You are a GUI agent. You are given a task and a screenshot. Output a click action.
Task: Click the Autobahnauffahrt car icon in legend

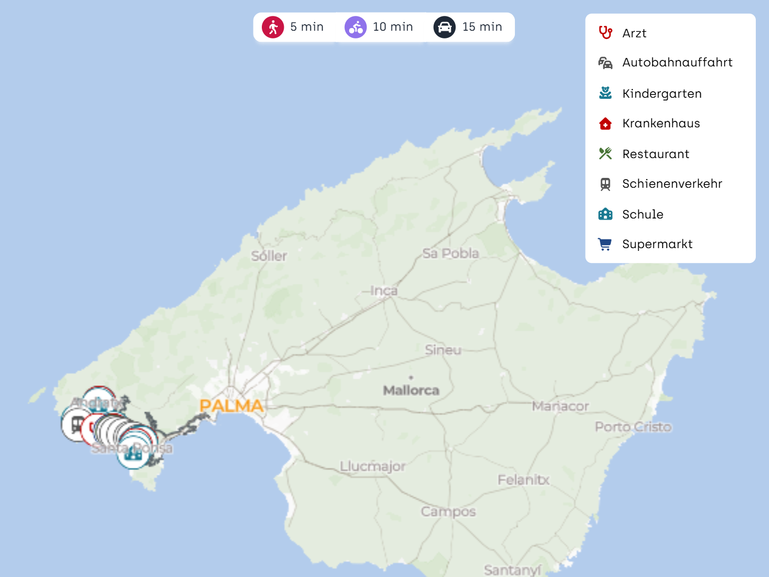click(605, 63)
